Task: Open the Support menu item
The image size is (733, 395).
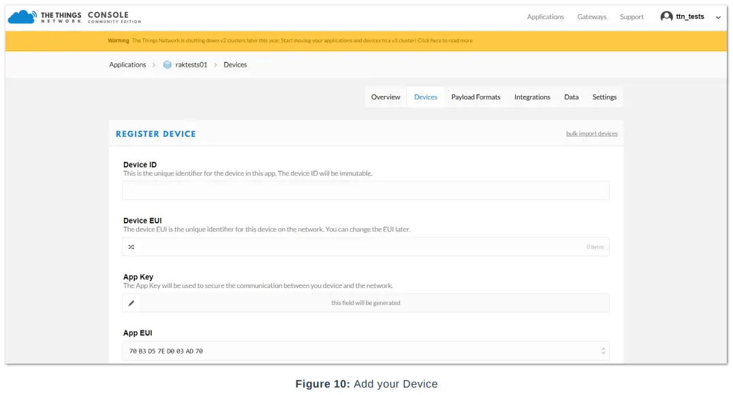Action: [x=631, y=16]
